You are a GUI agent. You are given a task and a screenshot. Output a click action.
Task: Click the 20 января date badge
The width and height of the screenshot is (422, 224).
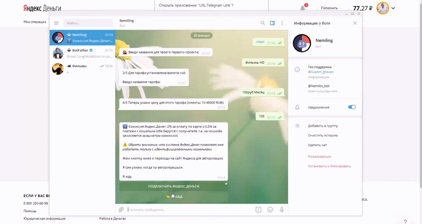coord(202,35)
